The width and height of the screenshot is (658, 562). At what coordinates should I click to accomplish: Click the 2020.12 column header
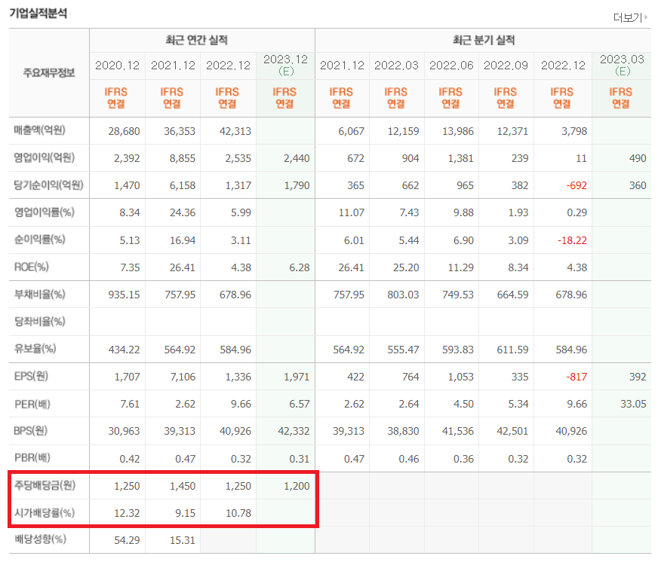(x=117, y=65)
